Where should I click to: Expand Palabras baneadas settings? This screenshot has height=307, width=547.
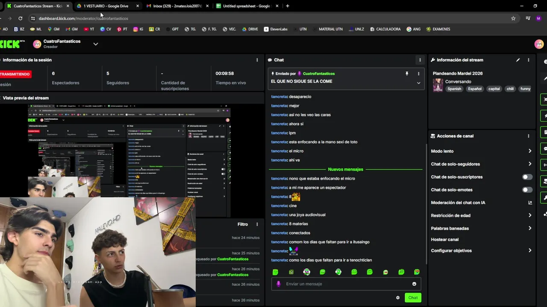click(530, 228)
